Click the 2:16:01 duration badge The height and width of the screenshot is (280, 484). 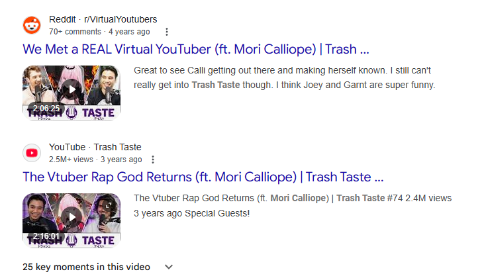pos(46,236)
